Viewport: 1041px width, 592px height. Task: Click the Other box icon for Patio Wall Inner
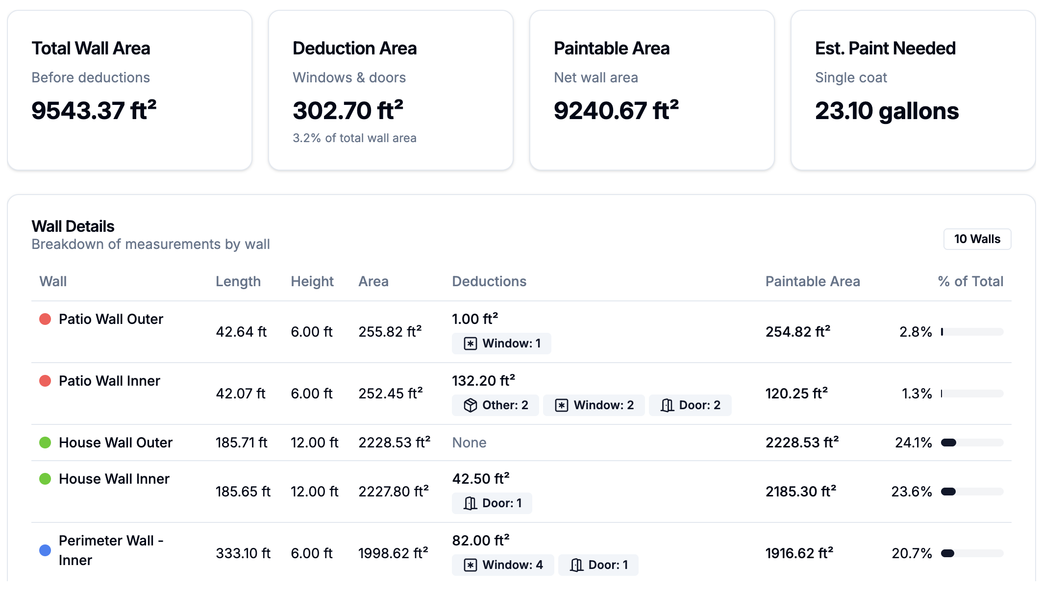pyautogui.click(x=470, y=405)
